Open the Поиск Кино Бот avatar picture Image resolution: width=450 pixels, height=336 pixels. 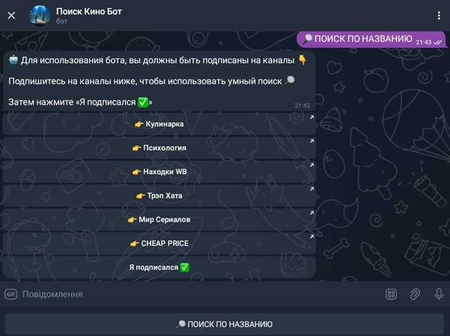click(x=40, y=16)
